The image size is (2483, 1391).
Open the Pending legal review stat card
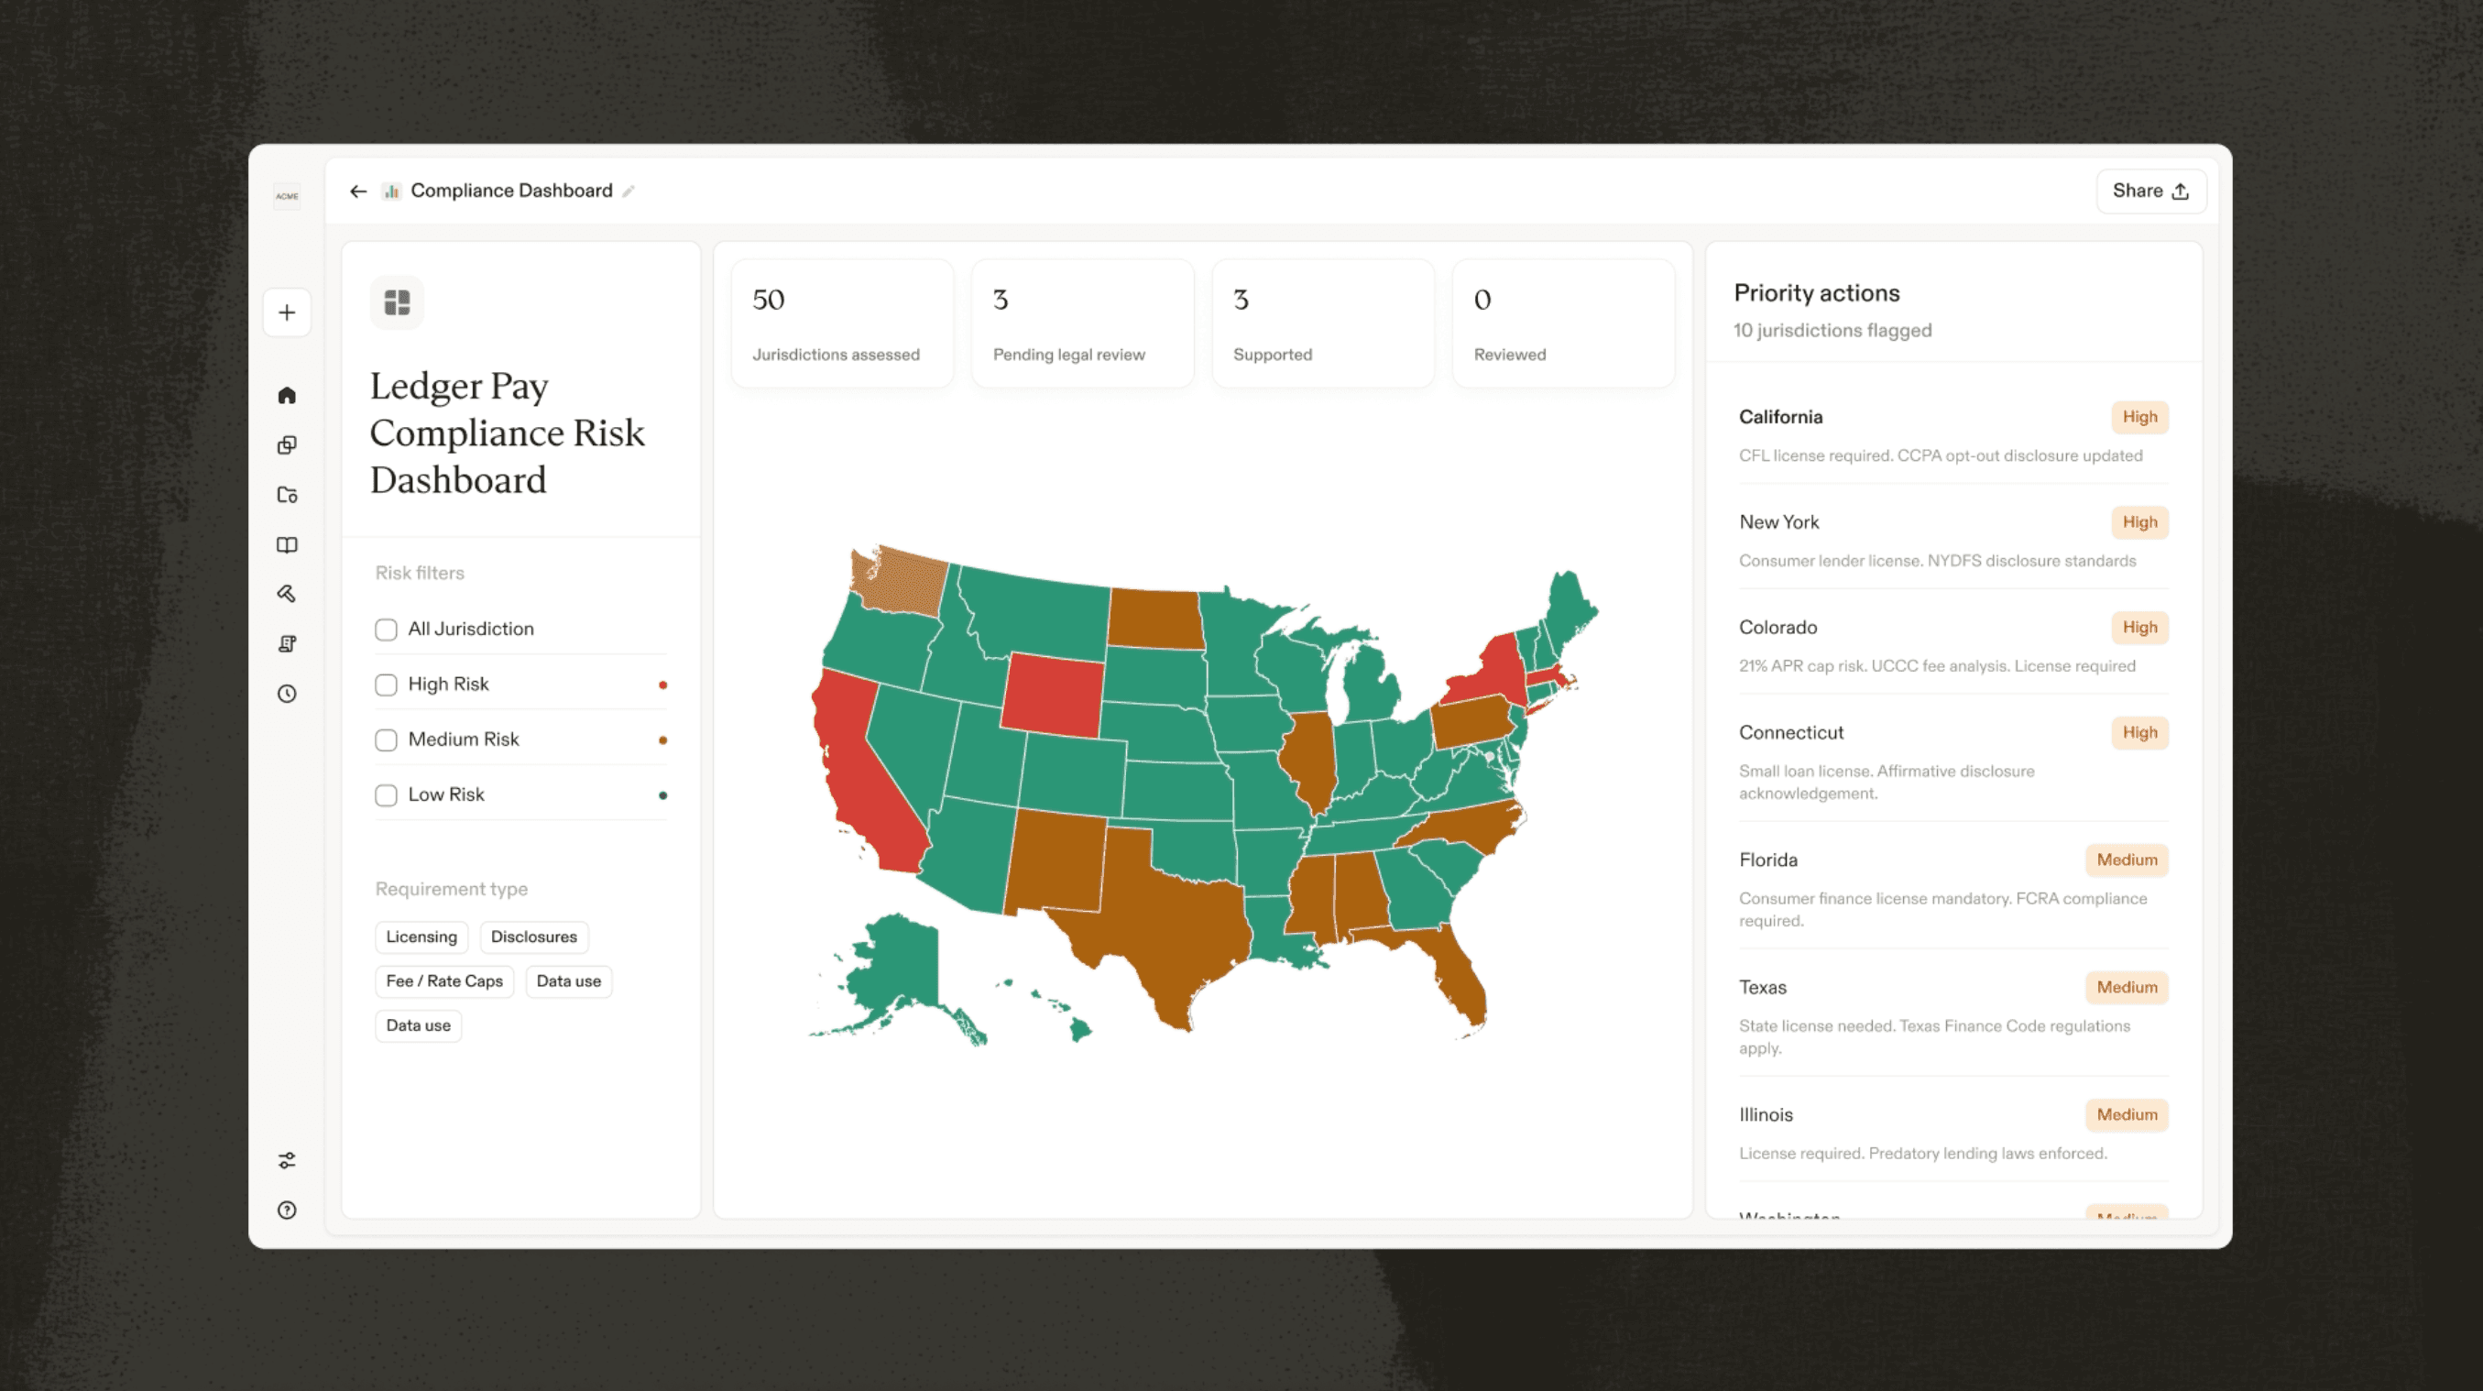pyautogui.click(x=1082, y=323)
